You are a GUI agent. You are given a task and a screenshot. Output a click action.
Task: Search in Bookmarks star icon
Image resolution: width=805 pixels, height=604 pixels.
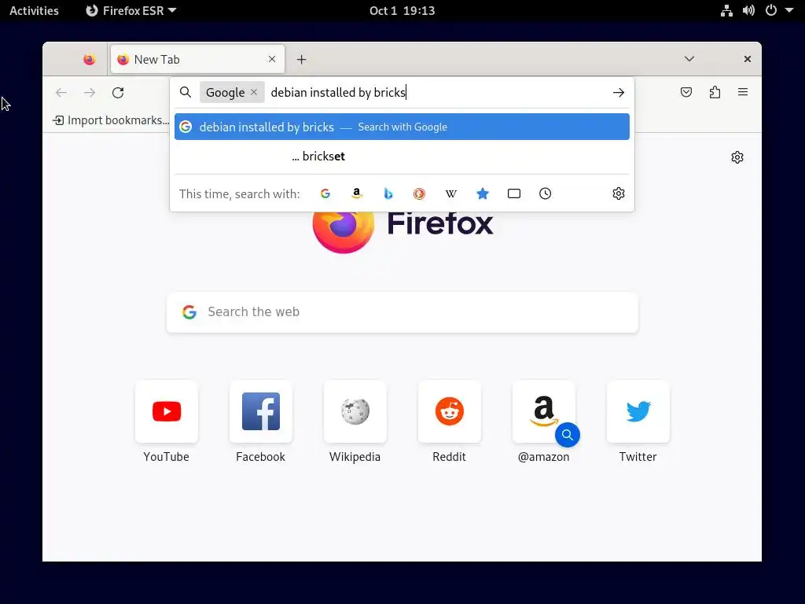point(483,193)
